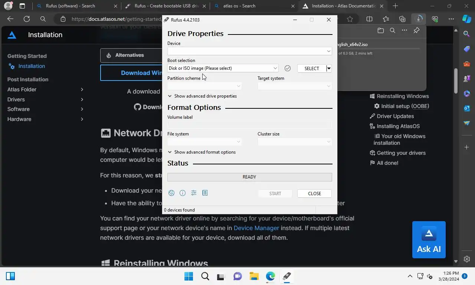Open Rufus application settings sliders icon

pyautogui.click(x=194, y=193)
